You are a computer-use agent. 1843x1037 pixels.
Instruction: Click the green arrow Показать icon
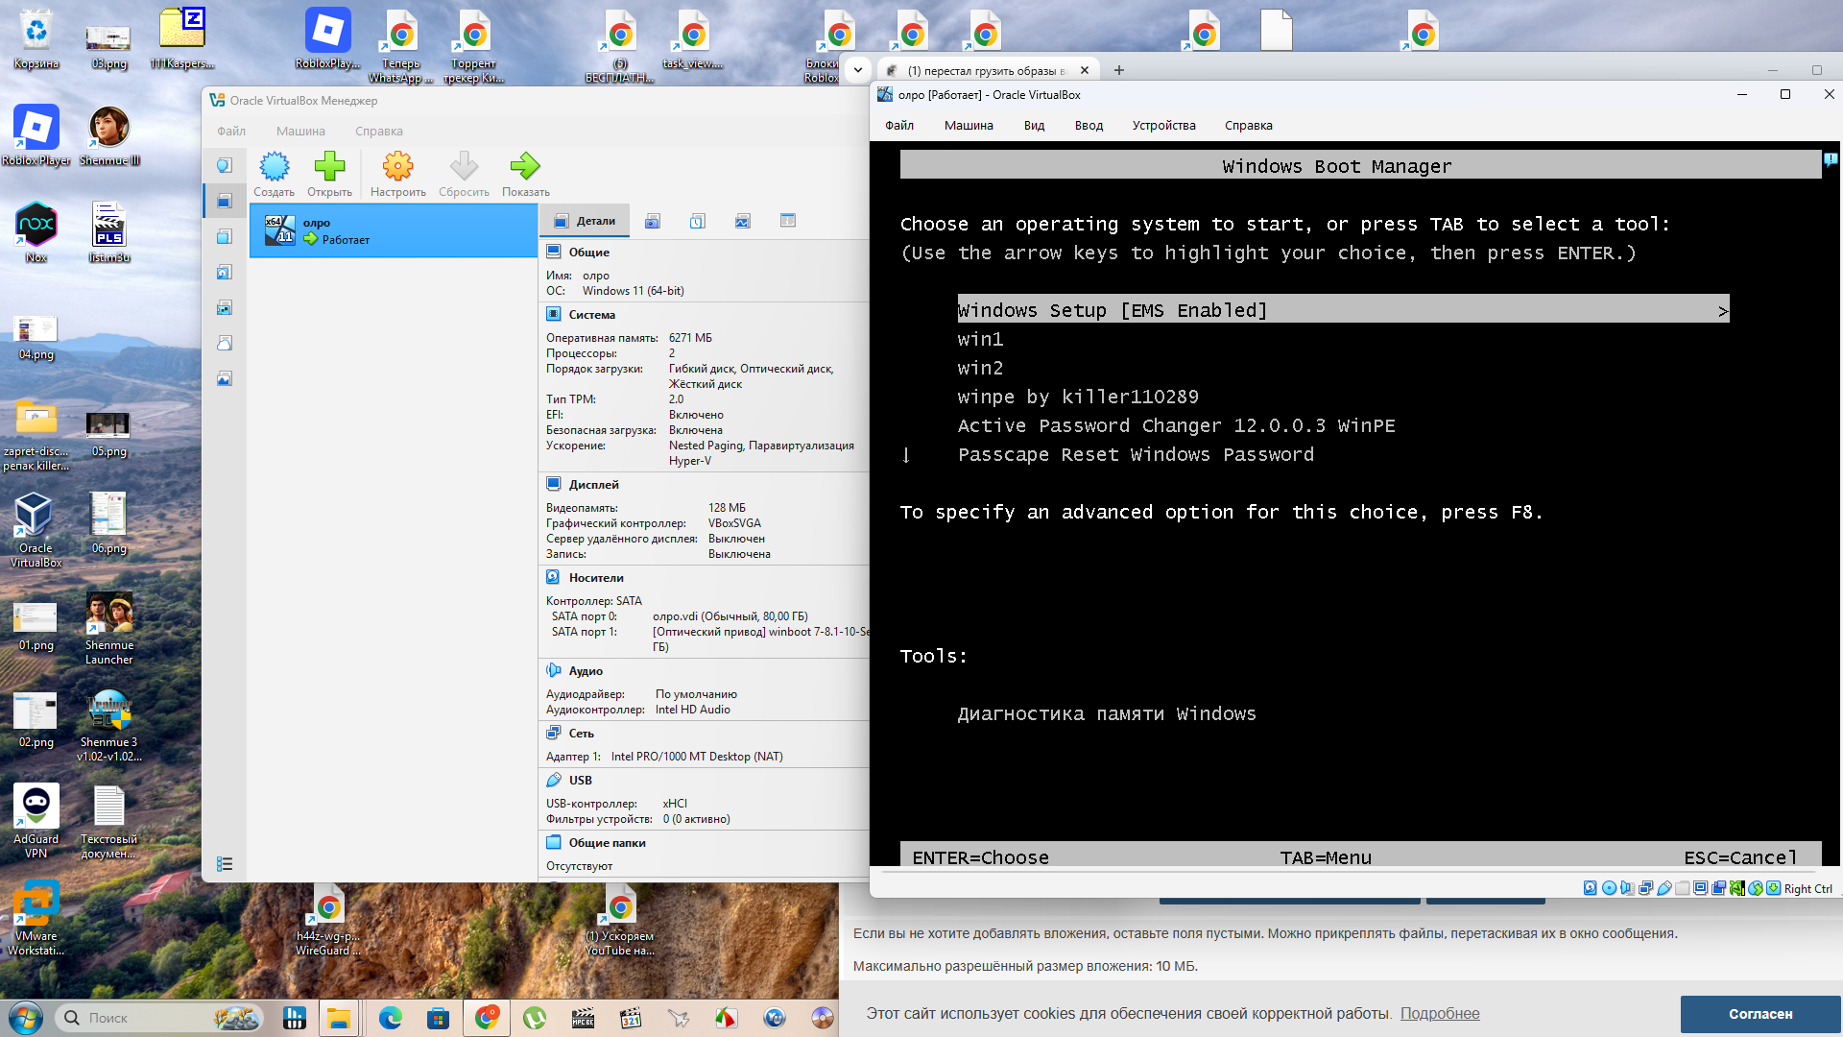[525, 167]
